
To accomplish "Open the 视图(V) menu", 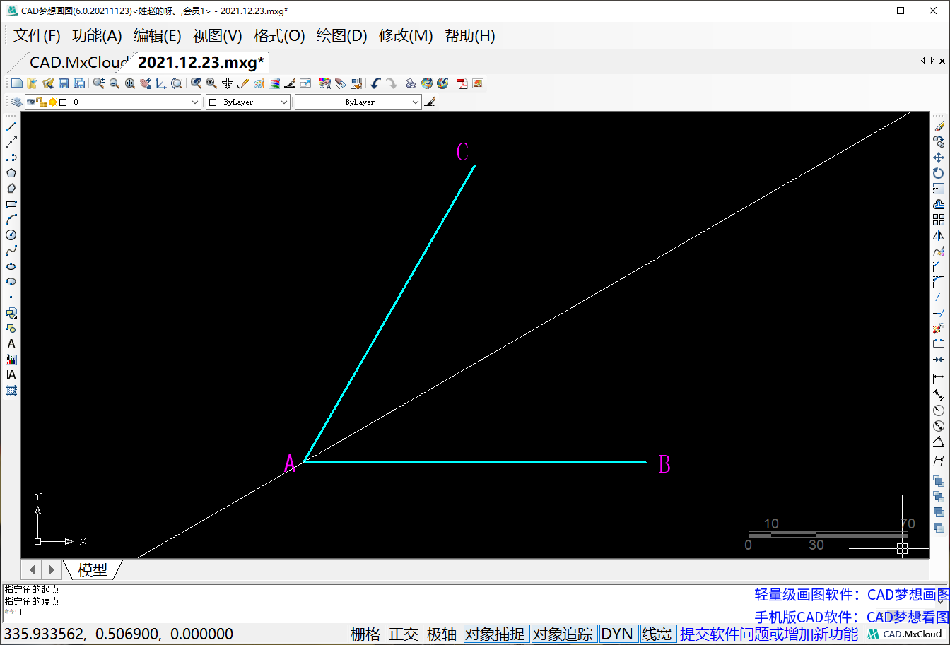I will [x=218, y=36].
